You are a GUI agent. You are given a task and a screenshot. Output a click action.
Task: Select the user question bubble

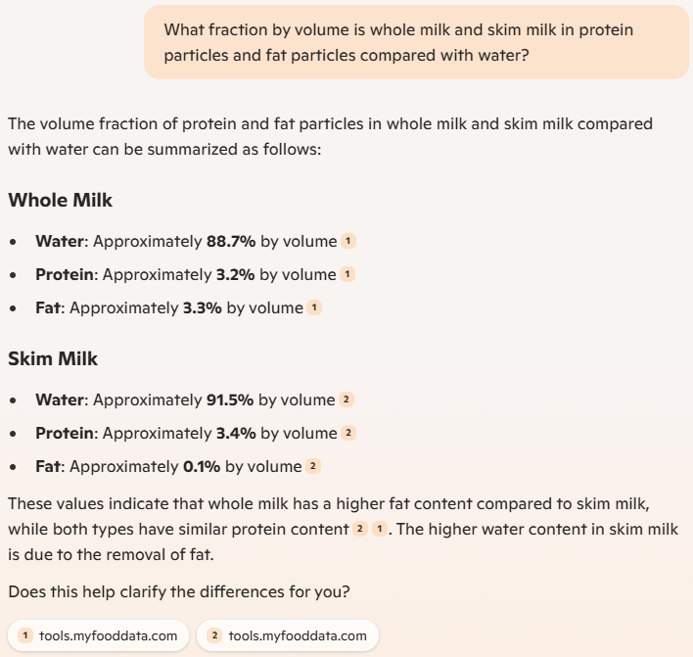pyautogui.click(x=416, y=43)
